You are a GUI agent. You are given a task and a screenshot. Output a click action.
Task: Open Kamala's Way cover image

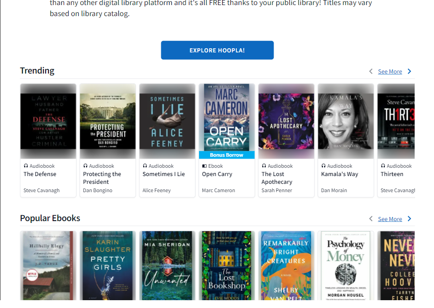click(x=346, y=121)
